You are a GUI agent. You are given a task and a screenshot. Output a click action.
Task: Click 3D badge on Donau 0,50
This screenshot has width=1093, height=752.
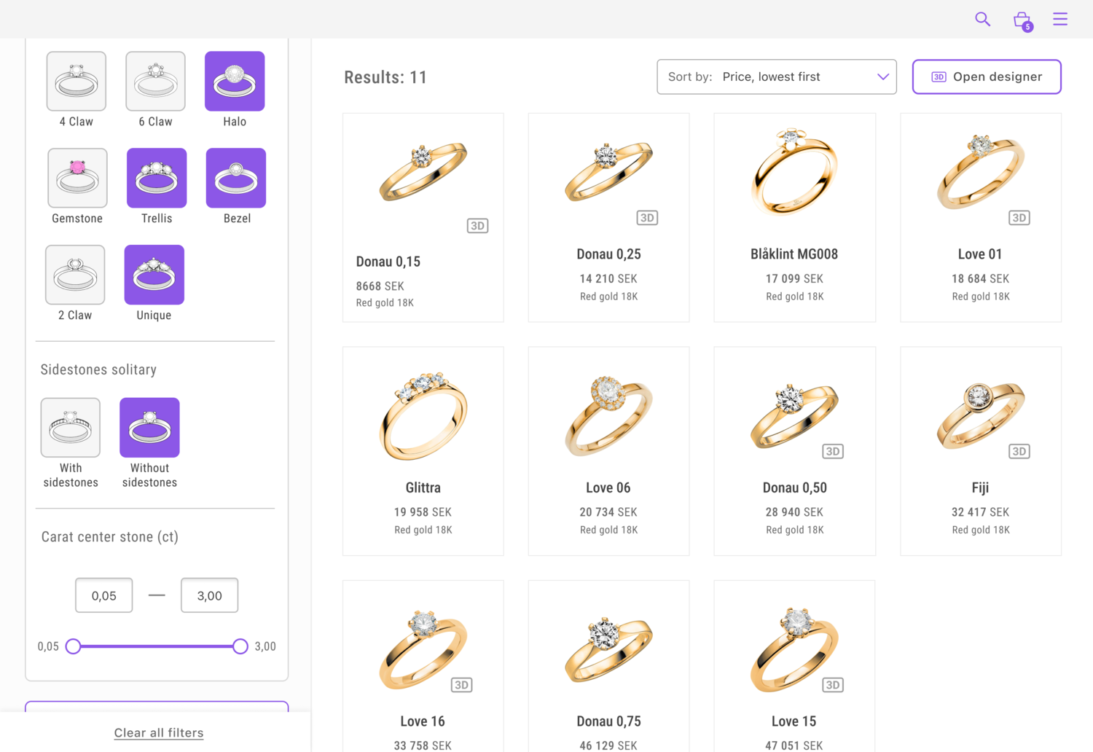coord(832,452)
